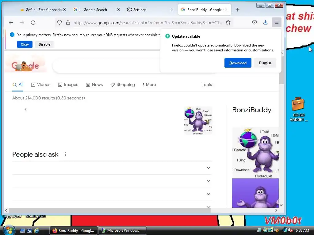Click Disable in the DNS privacy notice
314x235 pixels.
(x=44, y=44)
